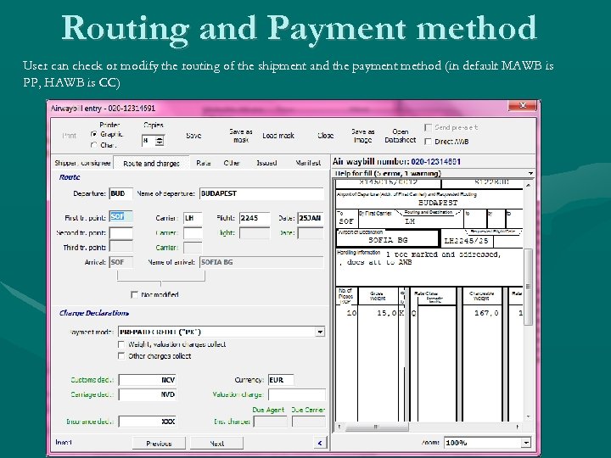The width and height of the screenshot is (611, 458).
Task: Click the Copies number field
Action: pyautogui.click(x=148, y=141)
